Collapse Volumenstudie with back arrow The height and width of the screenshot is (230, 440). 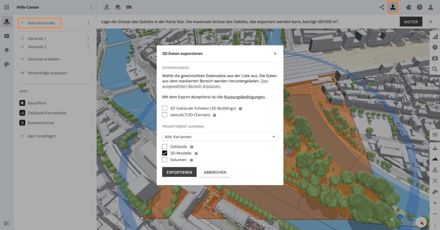(22, 23)
